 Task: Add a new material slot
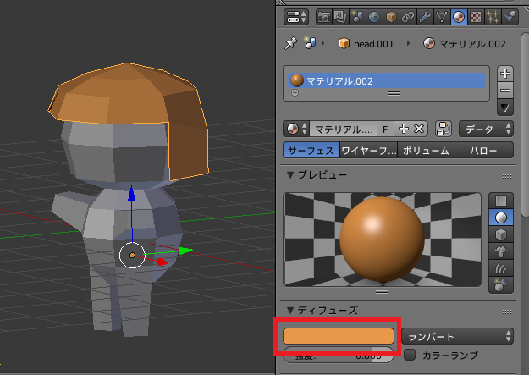[x=505, y=74]
